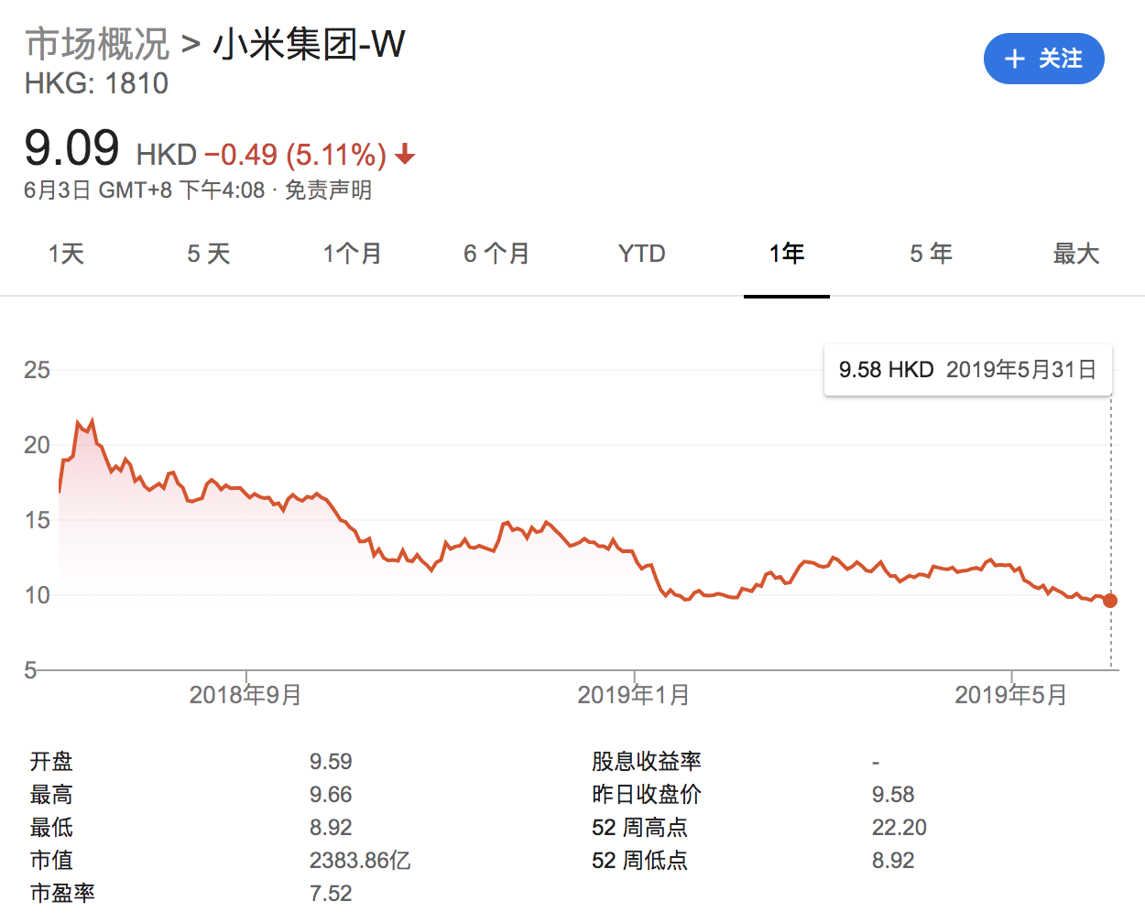Click the HKG: 1810 ticker text
The width and height of the screenshot is (1145, 923).
tap(96, 83)
